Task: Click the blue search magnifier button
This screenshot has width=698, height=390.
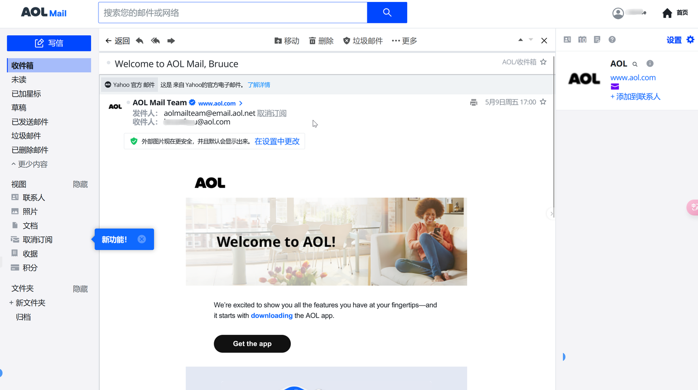Action: (387, 13)
